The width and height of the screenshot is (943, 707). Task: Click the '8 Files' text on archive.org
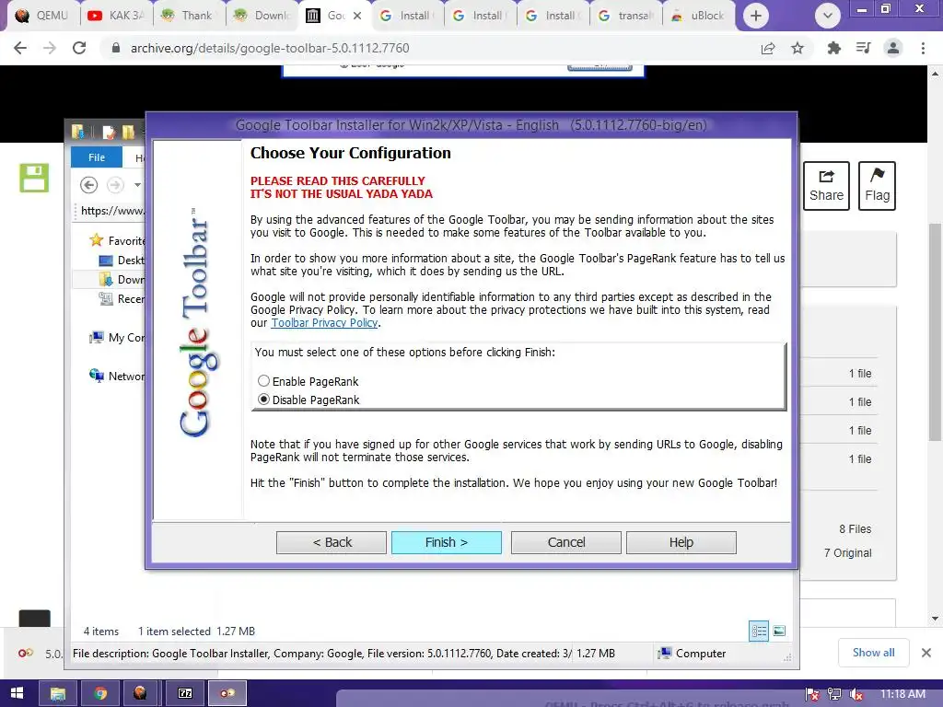tap(855, 529)
